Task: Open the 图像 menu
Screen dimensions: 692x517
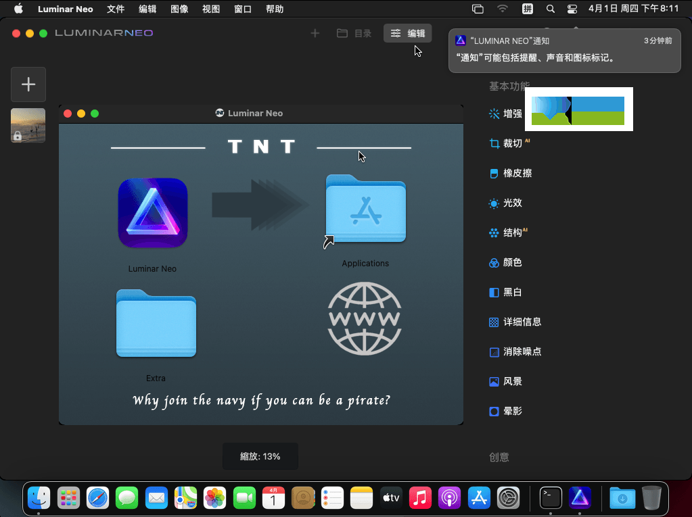Action: pyautogui.click(x=179, y=9)
